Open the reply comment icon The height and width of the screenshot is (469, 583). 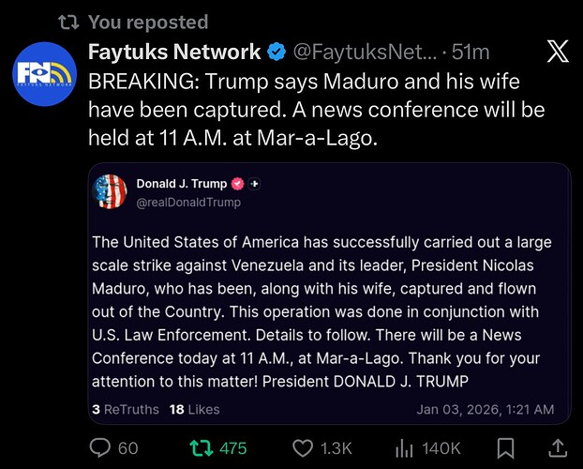102,447
